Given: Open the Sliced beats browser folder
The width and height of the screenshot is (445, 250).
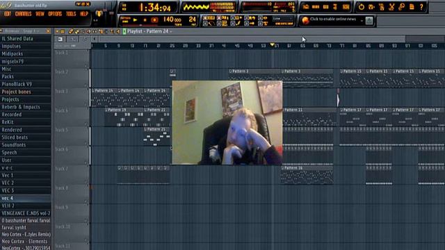Looking at the screenshot, I should [x=26, y=137].
